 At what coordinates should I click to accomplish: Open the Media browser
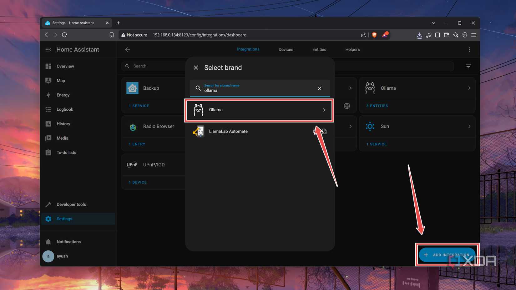click(78, 138)
